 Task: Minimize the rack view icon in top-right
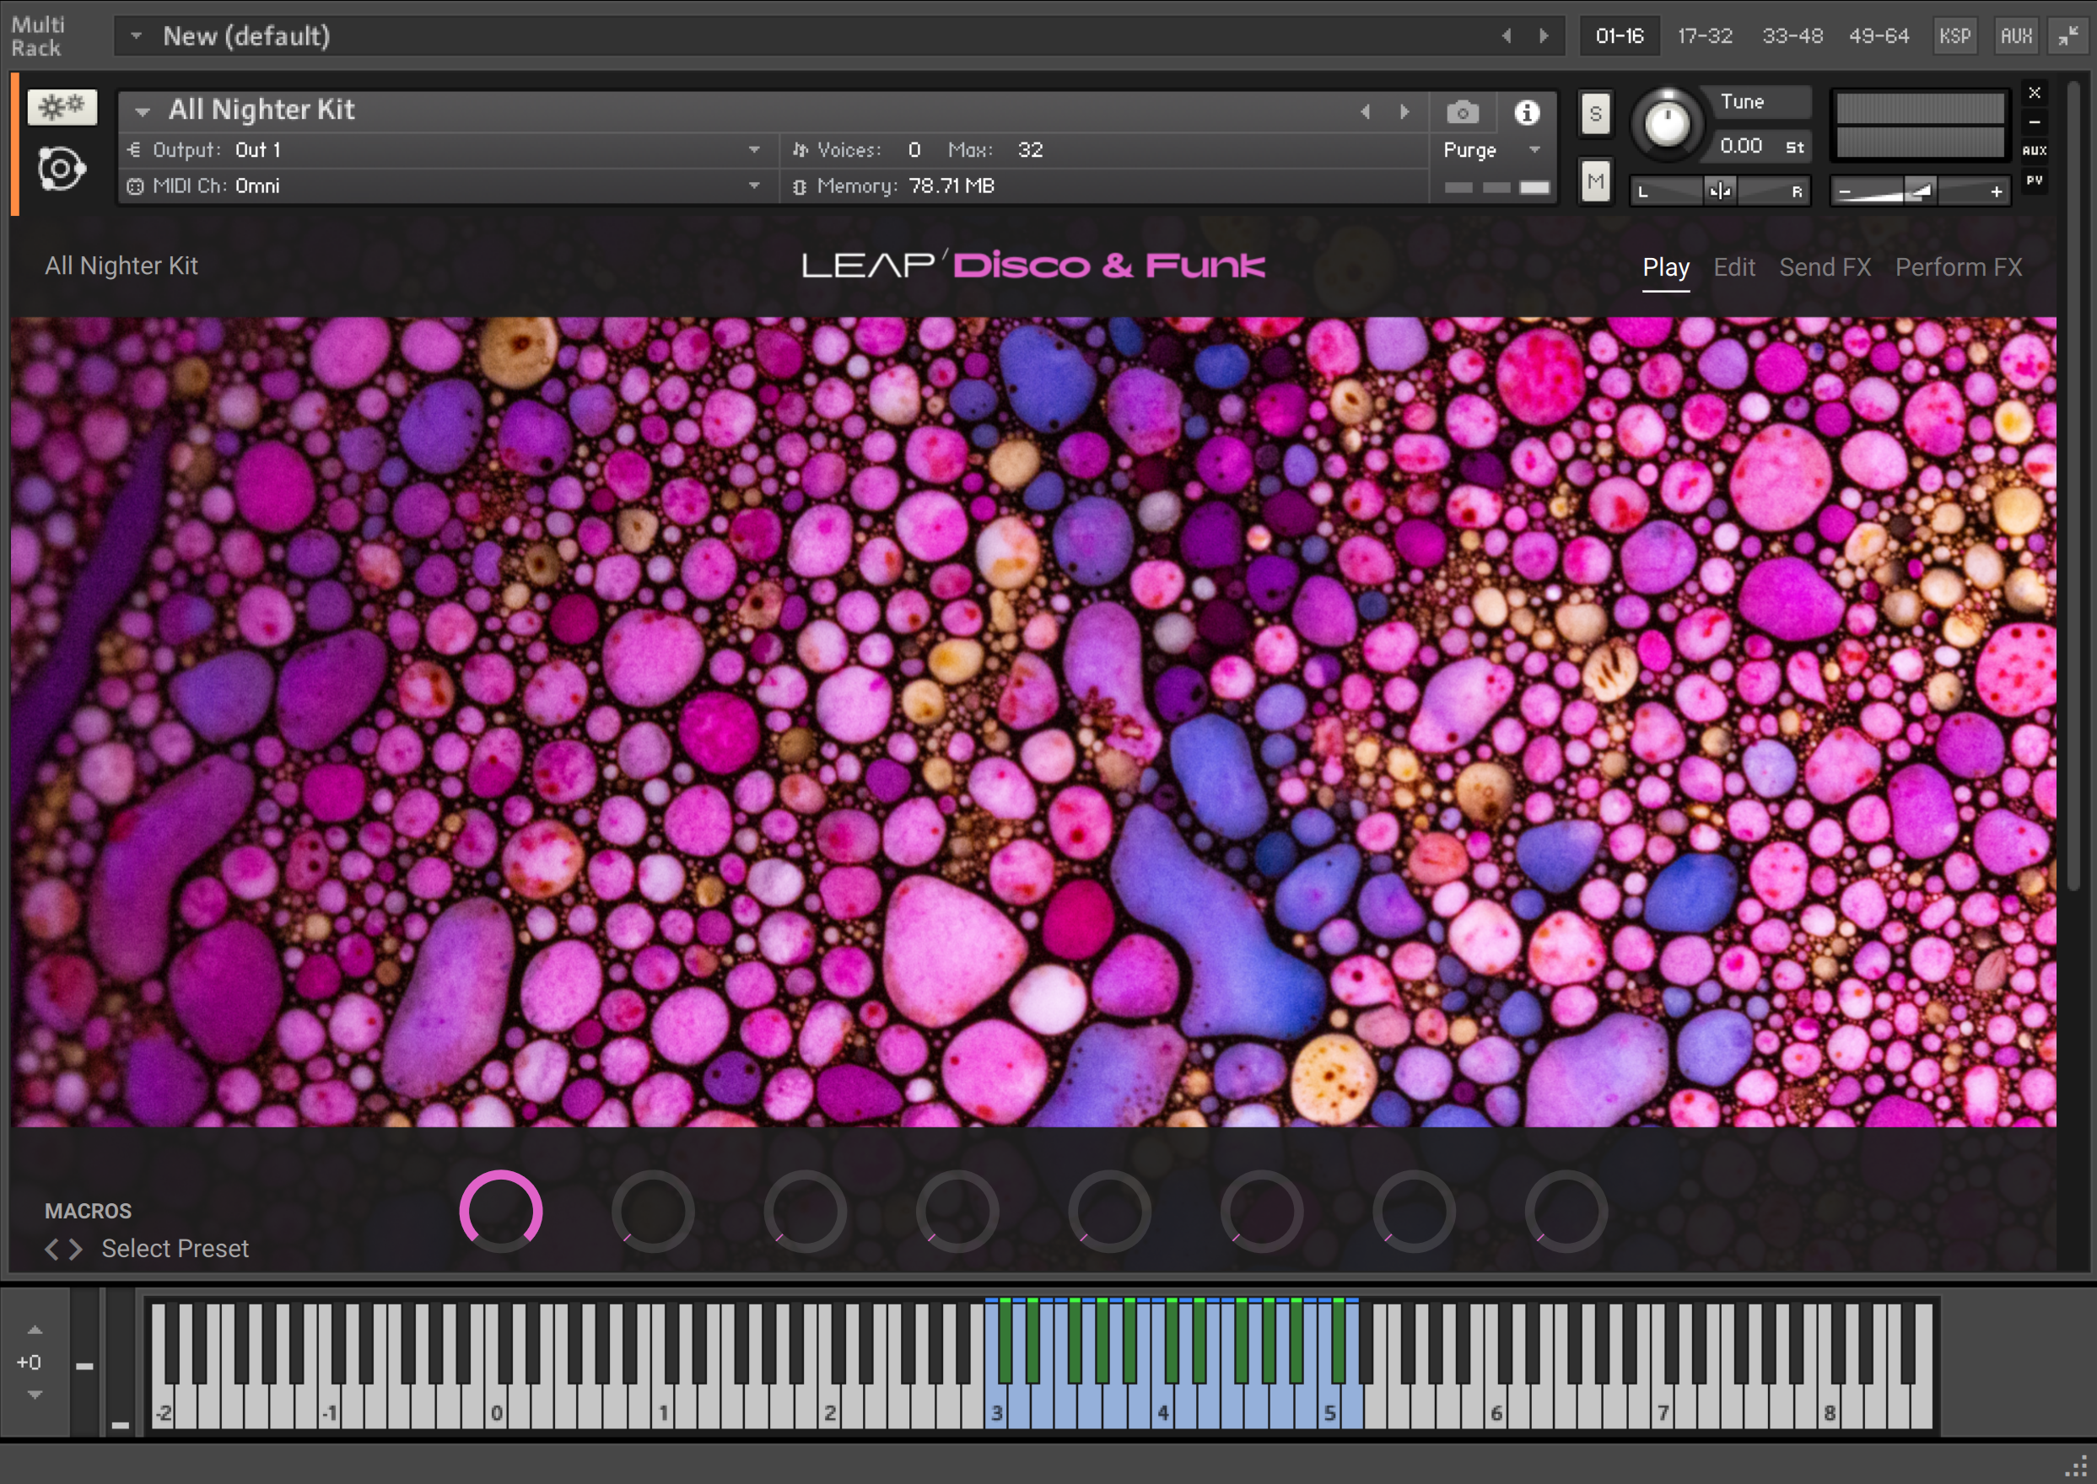[2067, 35]
